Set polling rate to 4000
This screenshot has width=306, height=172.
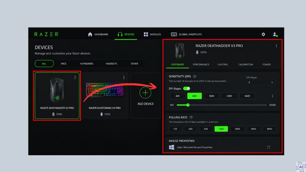[253, 129]
